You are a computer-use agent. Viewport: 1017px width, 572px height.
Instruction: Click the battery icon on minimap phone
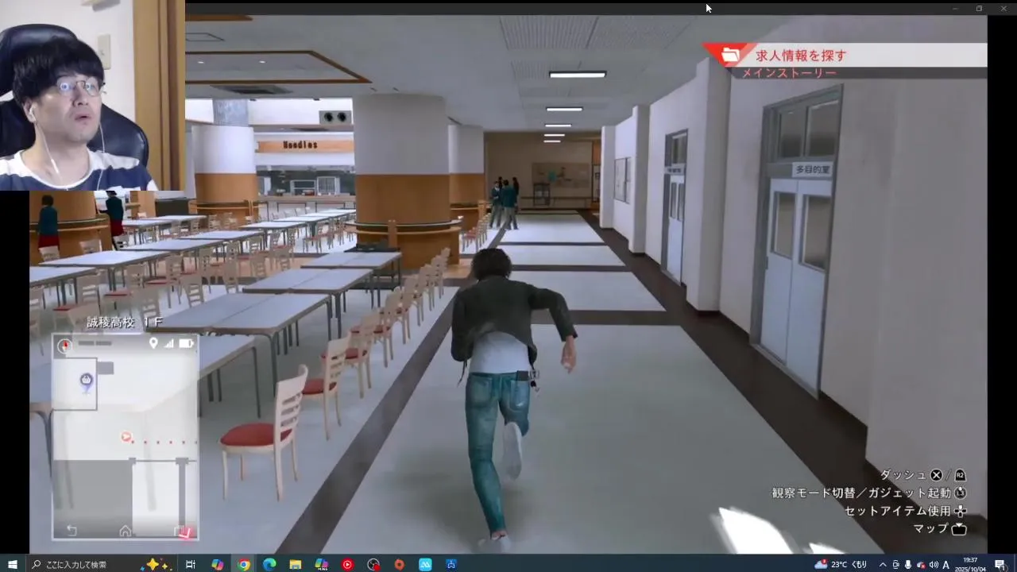pos(186,343)
